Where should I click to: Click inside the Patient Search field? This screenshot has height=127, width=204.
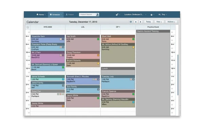point(87,15)
